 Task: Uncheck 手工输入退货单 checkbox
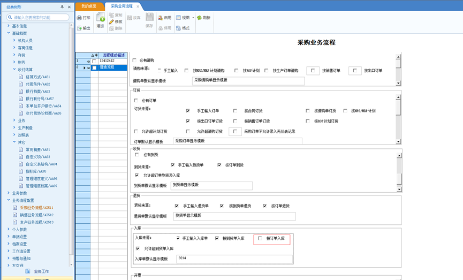point(177,206)
